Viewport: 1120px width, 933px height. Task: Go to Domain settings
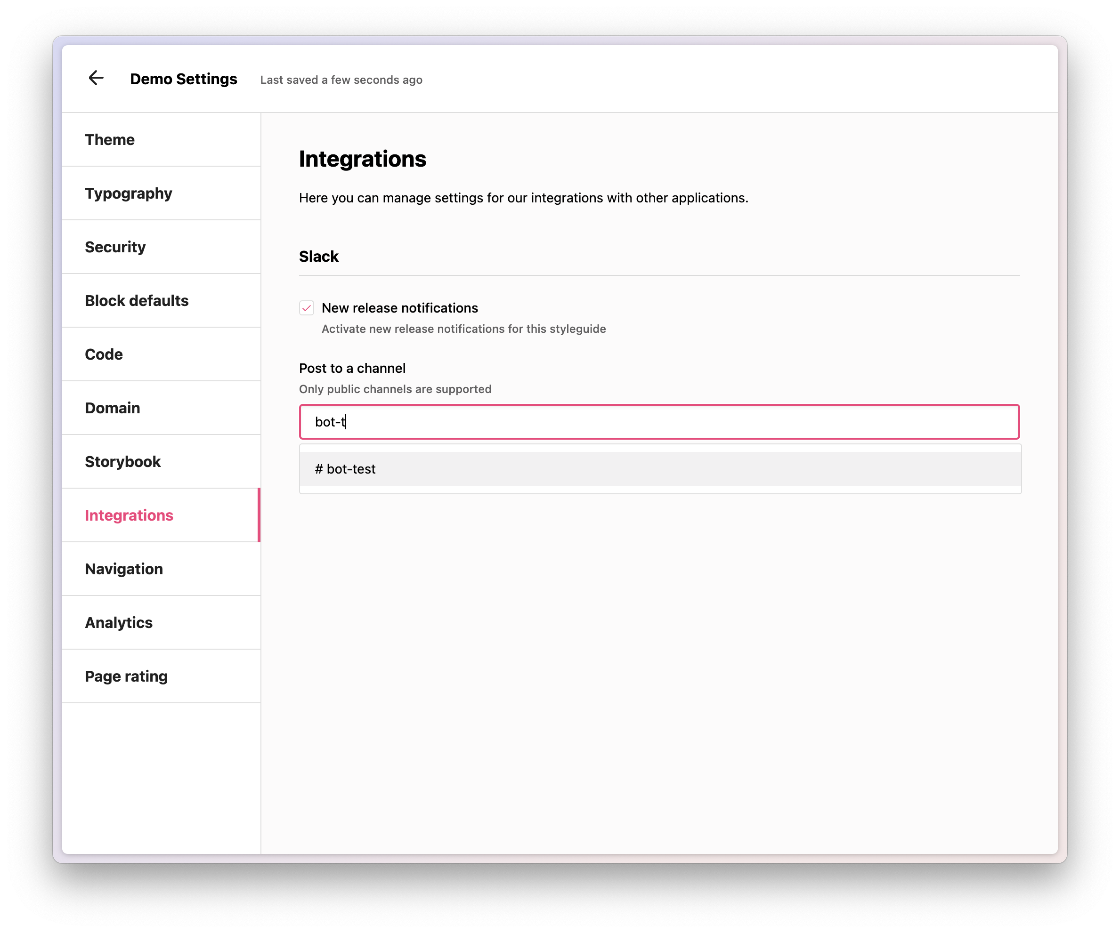click(161, 408)
